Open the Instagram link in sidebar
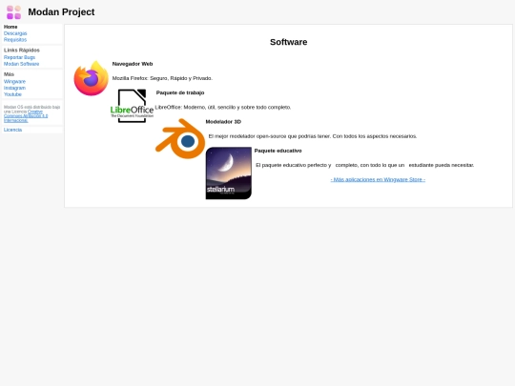This screenshot has height=386, width=515. (14, 88)
